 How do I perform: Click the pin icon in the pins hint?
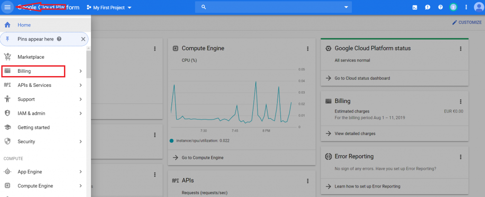tap(8, 39)
